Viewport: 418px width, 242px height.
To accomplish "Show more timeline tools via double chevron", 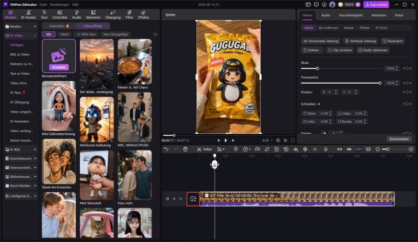I will (x=315, y=149).
